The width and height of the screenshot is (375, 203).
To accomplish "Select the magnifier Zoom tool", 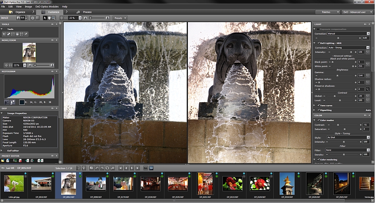I will click(x=54, y=18).
